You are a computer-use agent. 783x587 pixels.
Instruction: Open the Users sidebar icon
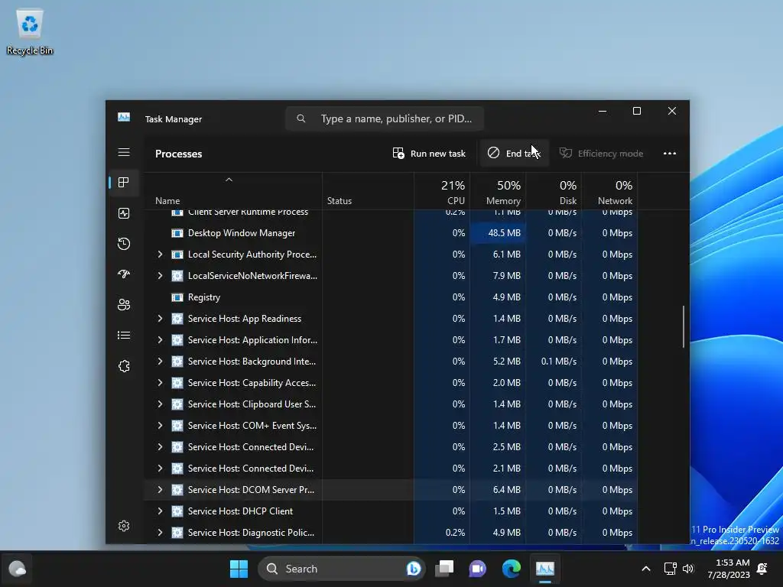124,304
